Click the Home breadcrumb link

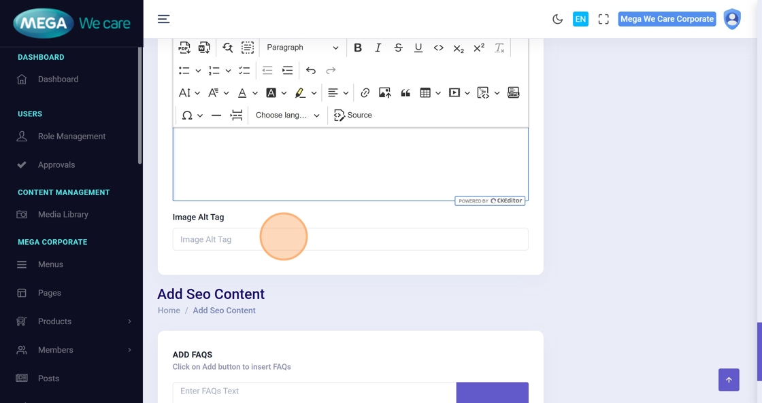click(169, 311)
